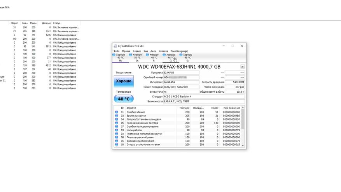
Task: Select the C: disk tab at 46 °C
Action: tap(171, 58)
